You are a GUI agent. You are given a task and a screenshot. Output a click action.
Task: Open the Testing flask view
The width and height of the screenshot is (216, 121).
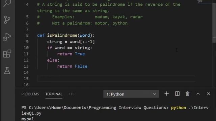click(x=7, y=71)
